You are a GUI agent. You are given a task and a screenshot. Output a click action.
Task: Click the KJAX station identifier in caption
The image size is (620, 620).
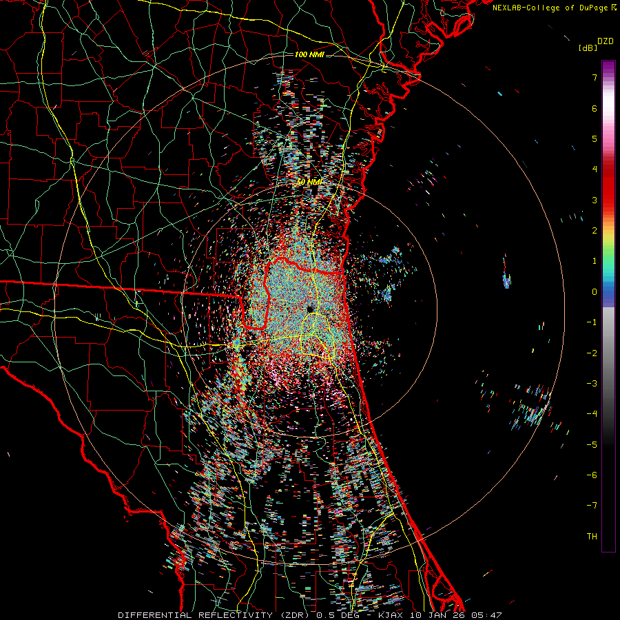[391, 615]
